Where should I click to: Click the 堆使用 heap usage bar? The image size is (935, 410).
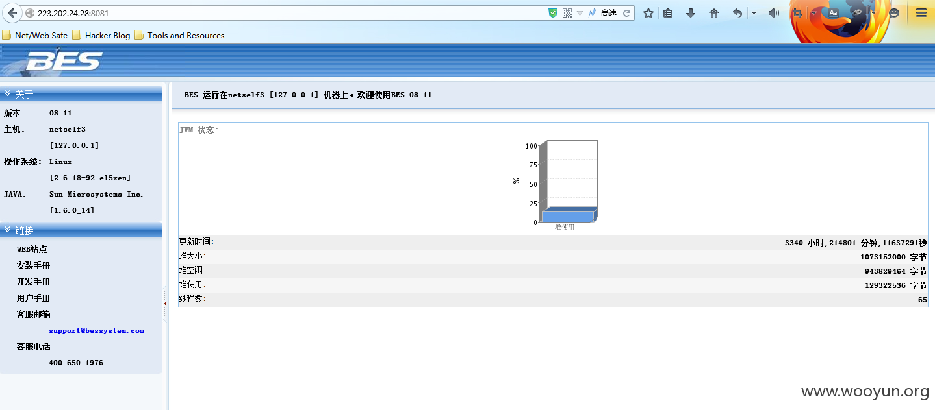click(569, 215)
